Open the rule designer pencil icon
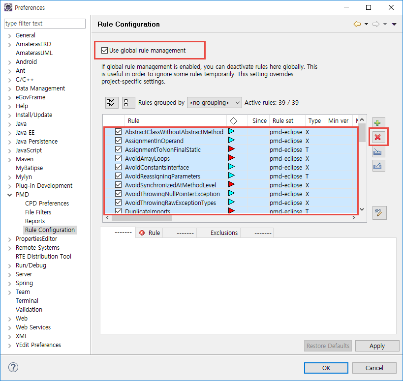 coord(379,212)
